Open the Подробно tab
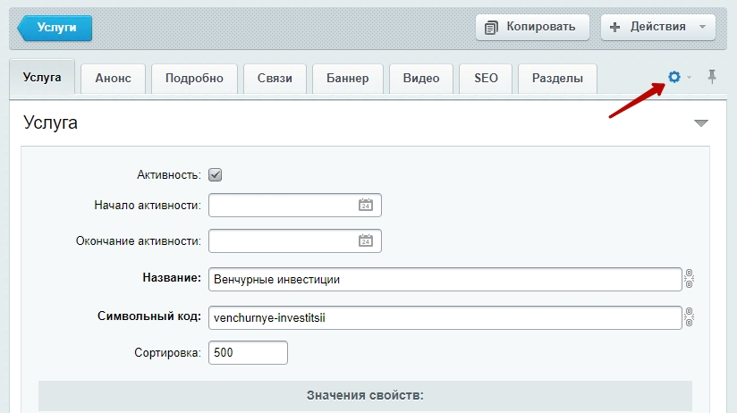The image size is (737, 413). (x=194, y=79)
